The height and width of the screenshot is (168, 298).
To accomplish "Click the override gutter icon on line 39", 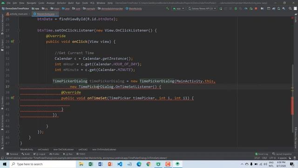I will tap(13, 98).
